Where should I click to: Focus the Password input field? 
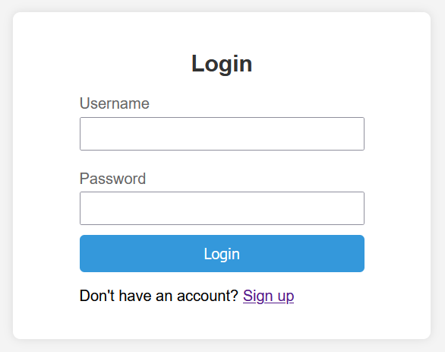point(222,208)
